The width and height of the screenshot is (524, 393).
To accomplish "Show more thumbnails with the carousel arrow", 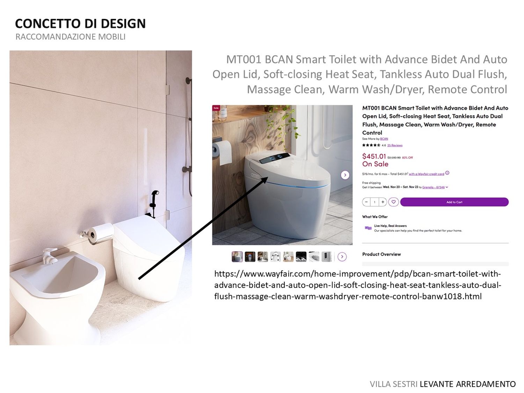I will [342, 257].
